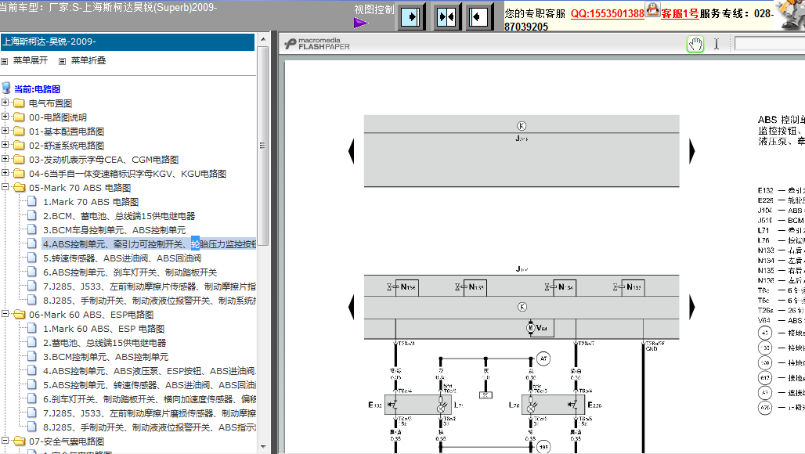
Task: Open 3.BCM控制单元、ABS控制单元
Action: tap(106, 357)
